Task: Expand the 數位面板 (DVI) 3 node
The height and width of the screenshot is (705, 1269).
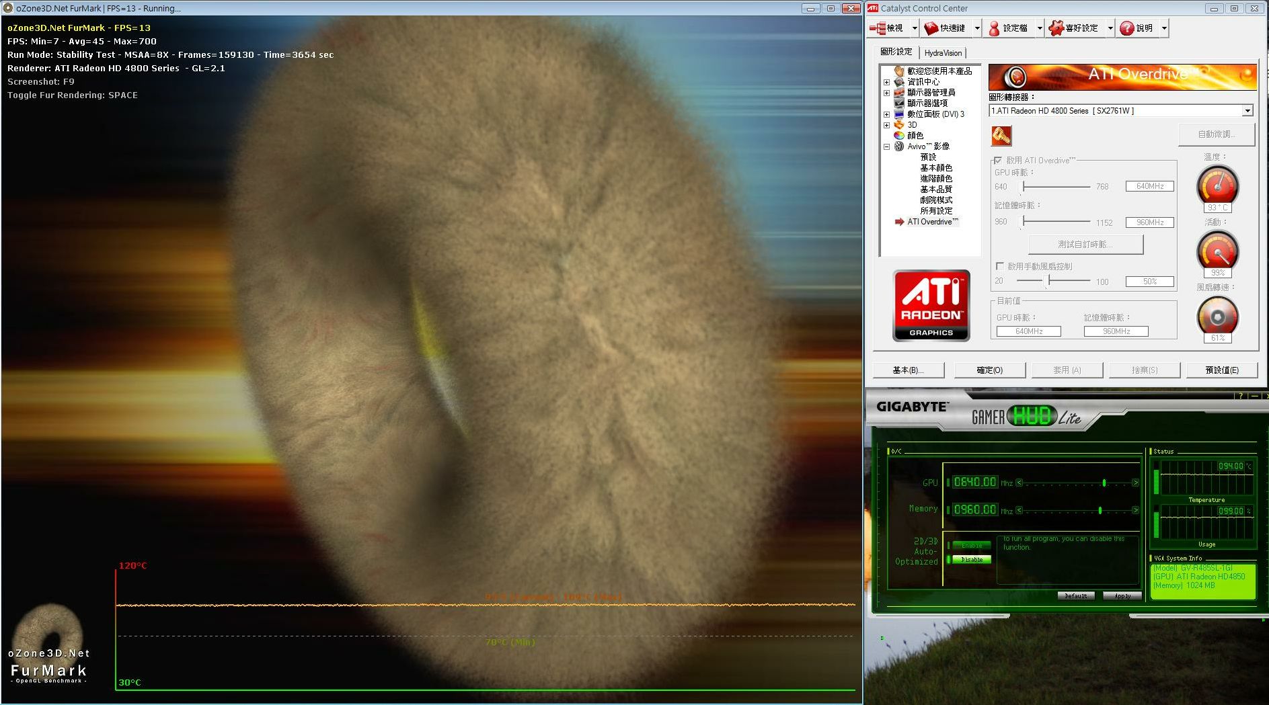Action: pos(886,114)
